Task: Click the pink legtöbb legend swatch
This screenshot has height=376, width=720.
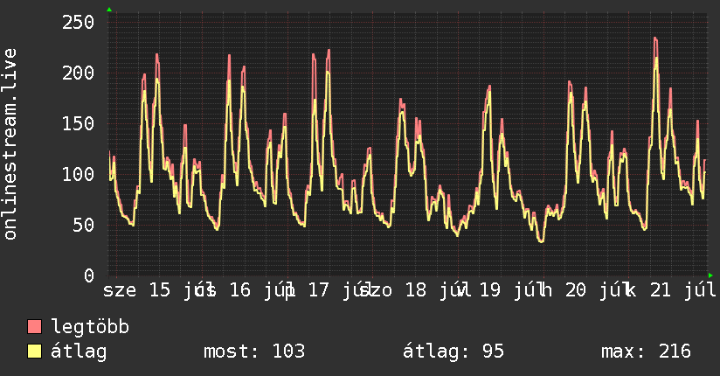Action: click(x=34, y=326)
